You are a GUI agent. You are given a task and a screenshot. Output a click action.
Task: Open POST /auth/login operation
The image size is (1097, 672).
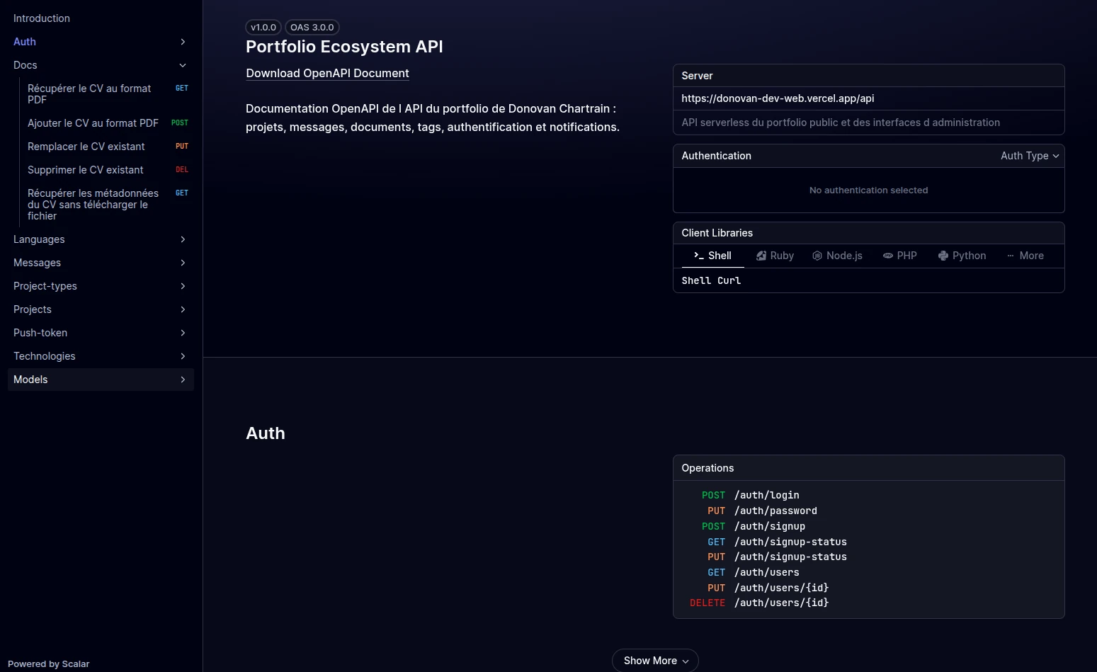pos(766,495)
